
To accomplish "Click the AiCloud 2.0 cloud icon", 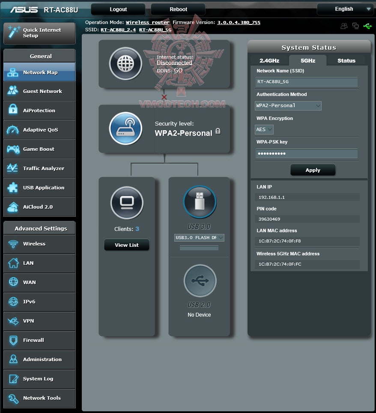I will tap(13, 207).
